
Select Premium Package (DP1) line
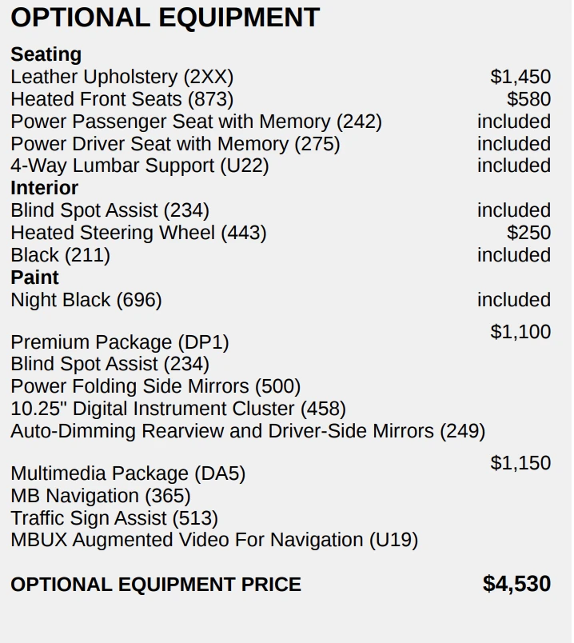point(119,342)
